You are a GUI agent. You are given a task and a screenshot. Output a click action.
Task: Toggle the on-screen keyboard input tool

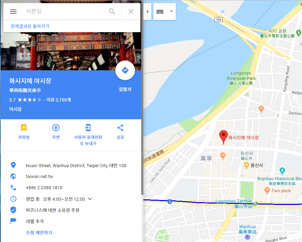click(x=160, y=12)
